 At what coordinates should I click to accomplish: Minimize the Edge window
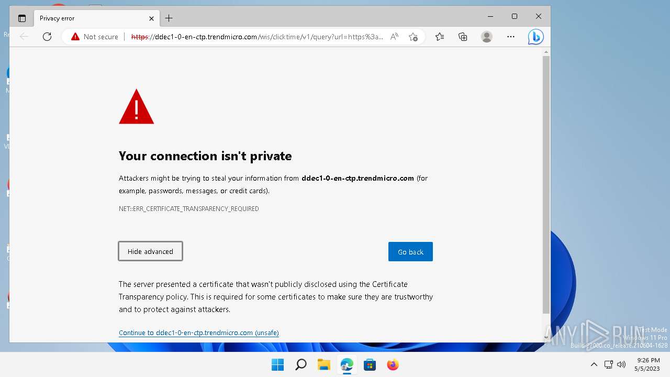490,17
